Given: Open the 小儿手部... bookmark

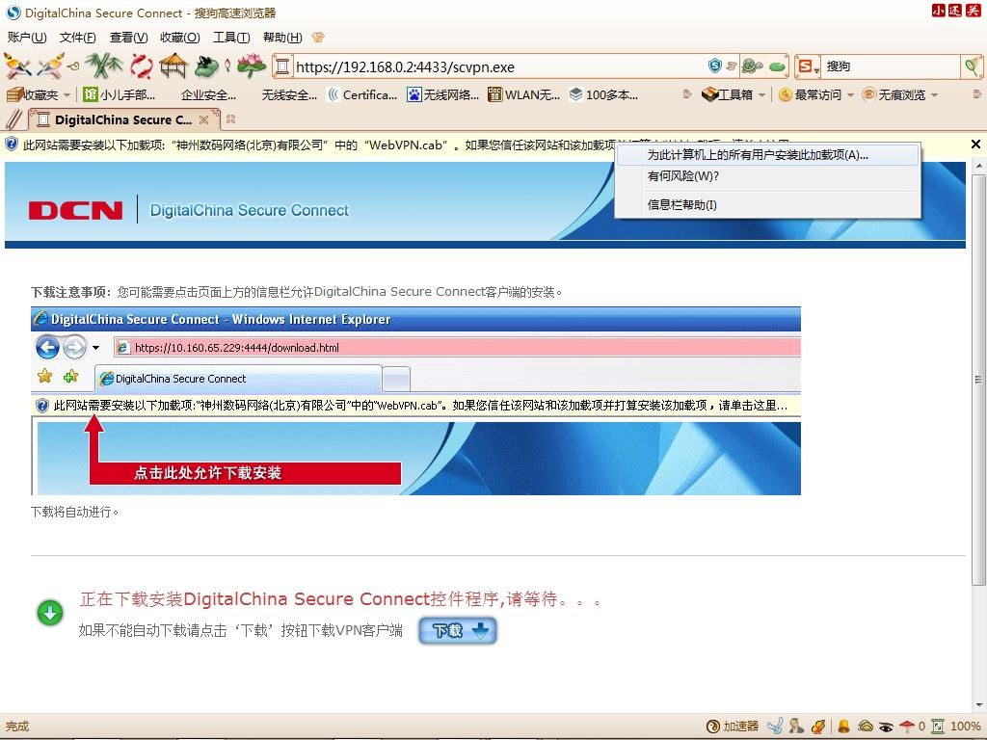Looking at the screenshot, I should 120,94.
